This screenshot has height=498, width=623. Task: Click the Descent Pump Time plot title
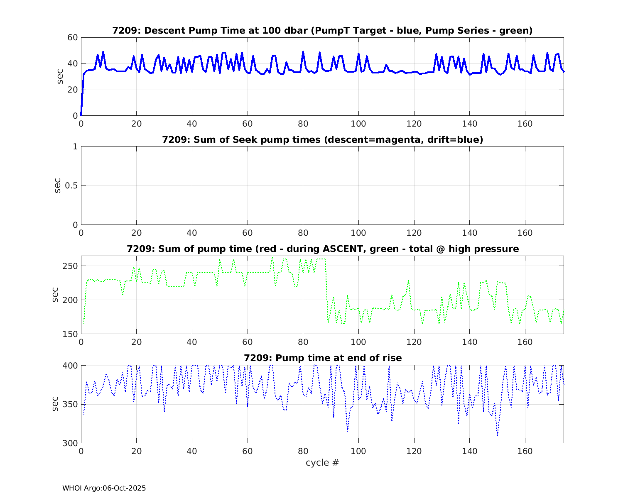[x=322, y=31]
